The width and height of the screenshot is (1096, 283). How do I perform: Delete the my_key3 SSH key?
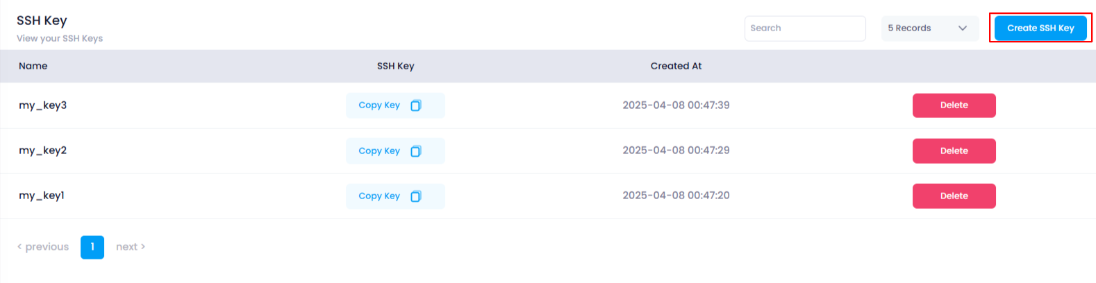(x=954, y=105)
